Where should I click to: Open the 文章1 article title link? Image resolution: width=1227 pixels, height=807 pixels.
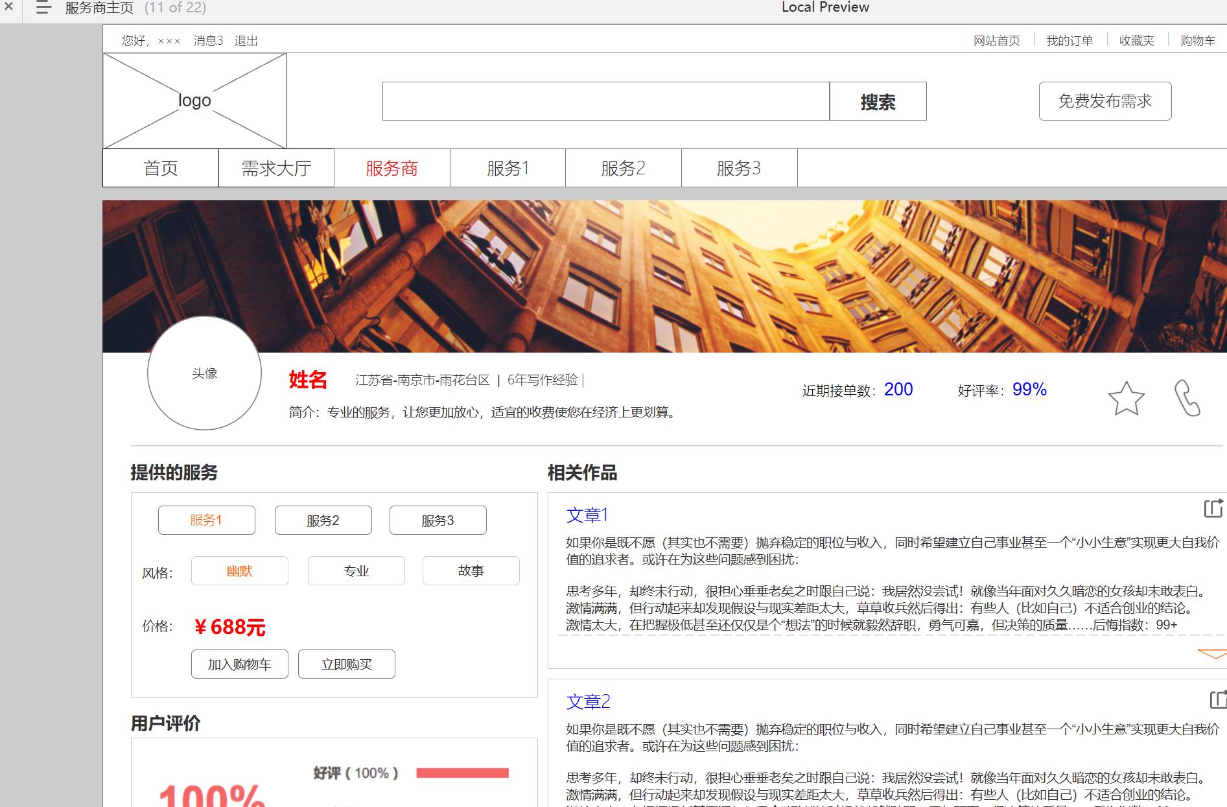[x=587, y=515]
